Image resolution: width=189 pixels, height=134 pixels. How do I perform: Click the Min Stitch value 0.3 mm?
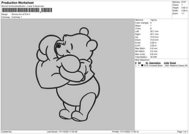click(154, 52)
